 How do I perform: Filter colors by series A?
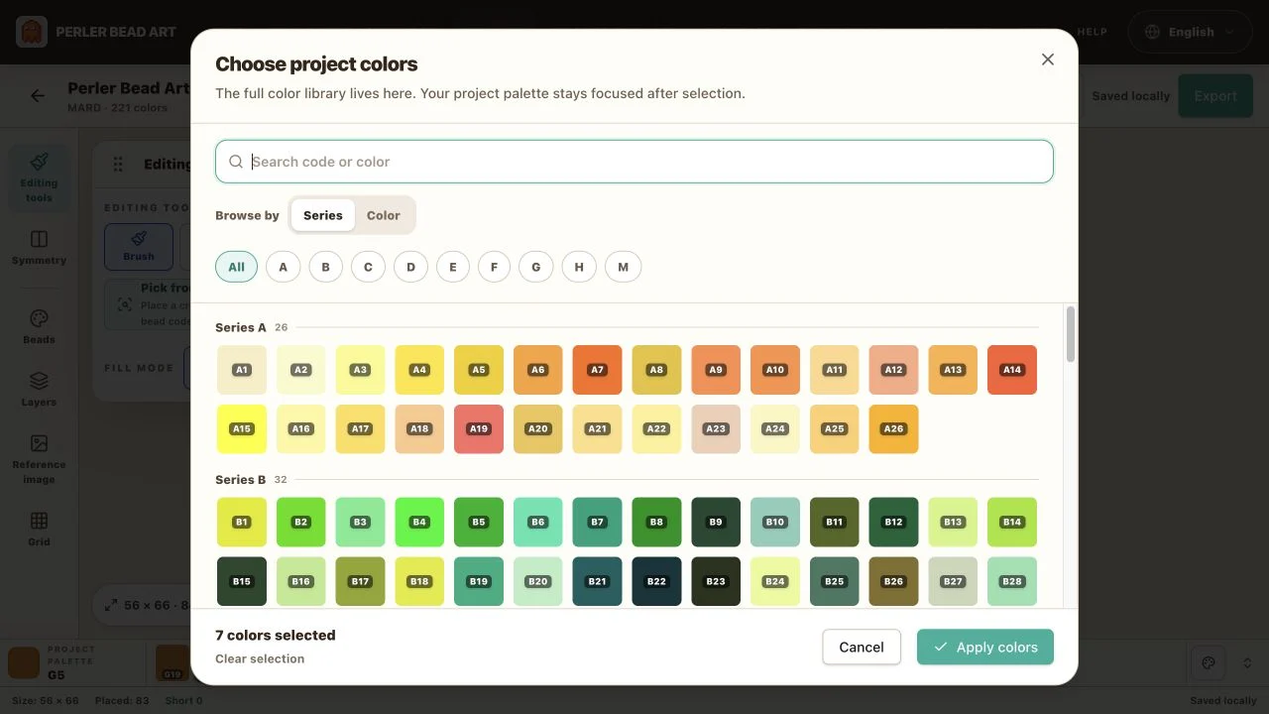(284, 267)
